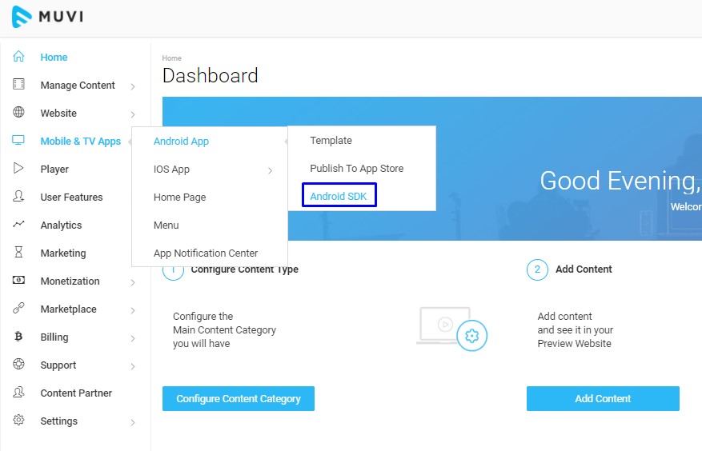Select Template from Android App flyout
Viewport: 702px width, 451px height.
[331, 141]
